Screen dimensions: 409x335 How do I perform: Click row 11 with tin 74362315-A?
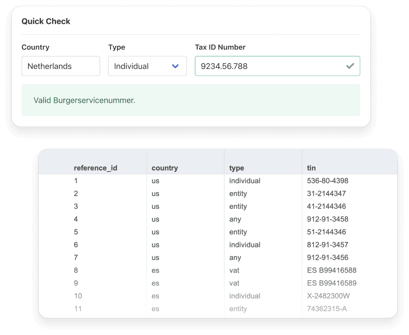327,309
